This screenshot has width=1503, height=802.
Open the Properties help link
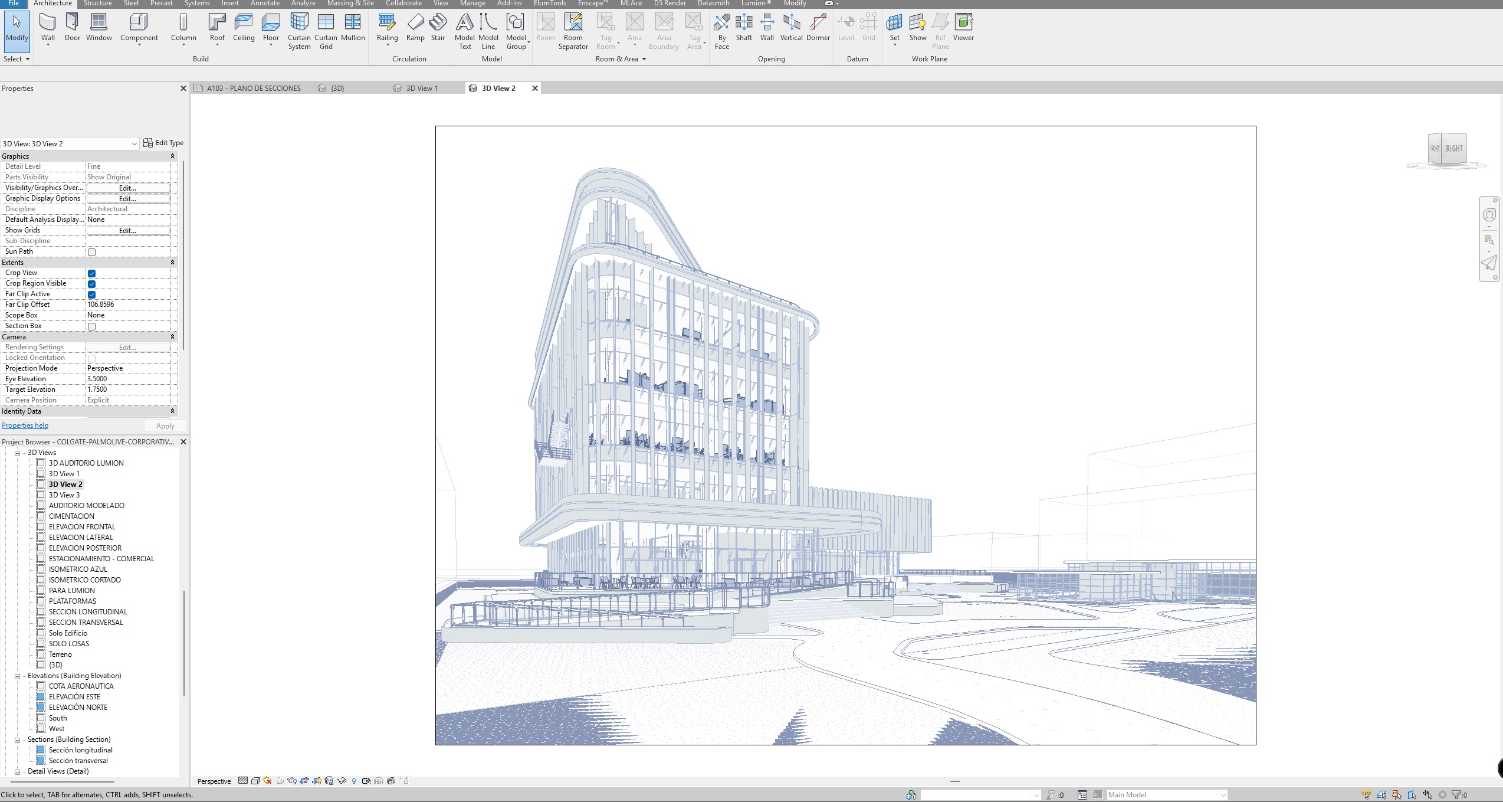click(25, 425)
